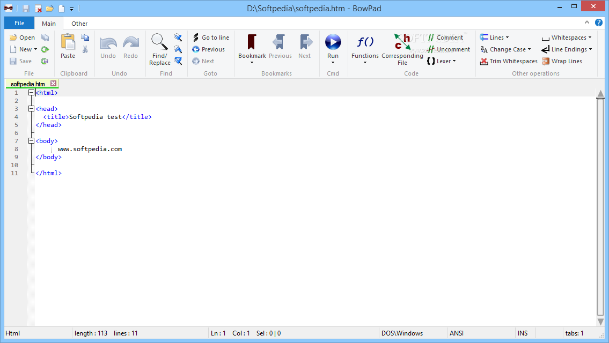Switch to the Other ribbon tab
This screenshot has width=609, height=343.
(x=79, y=24)
